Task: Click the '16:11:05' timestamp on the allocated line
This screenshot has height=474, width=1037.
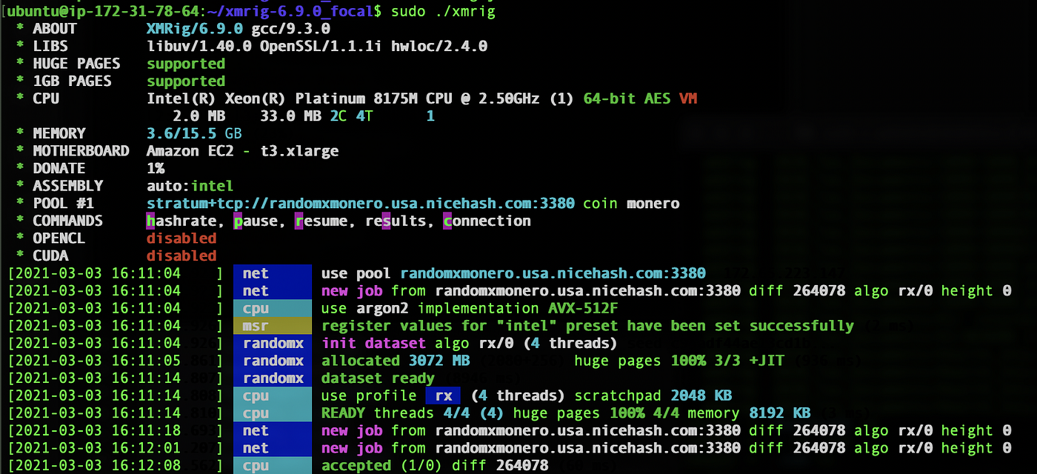Action: 146,361
